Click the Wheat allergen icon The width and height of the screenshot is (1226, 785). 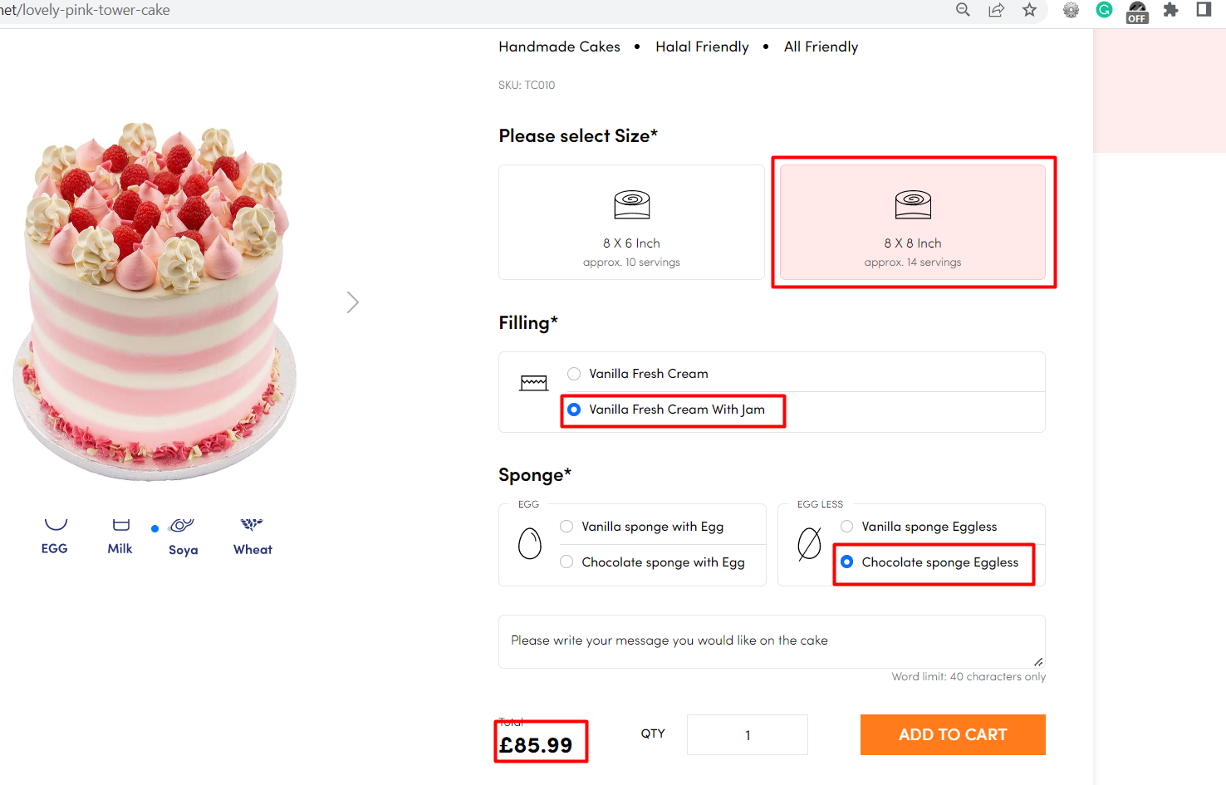(252, 525)
